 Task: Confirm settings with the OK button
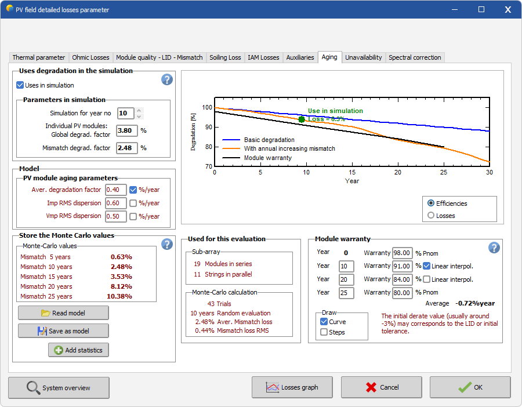tap(470, 387)
